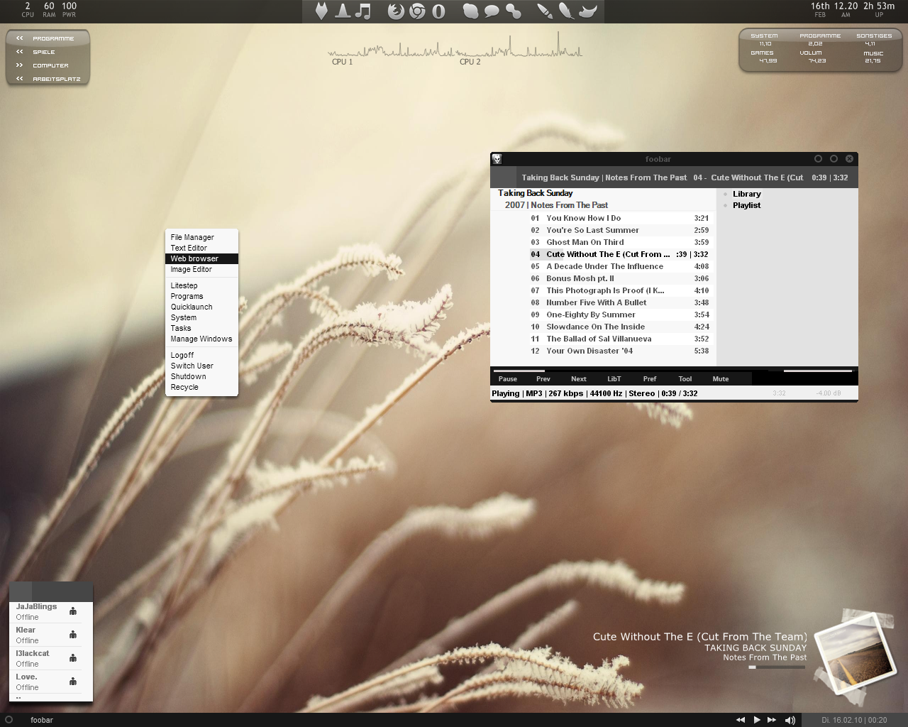The width and height of the screenshot is (908, 727).
Task: Select track 01 You Know How I Do
Action: click(619, 218)
